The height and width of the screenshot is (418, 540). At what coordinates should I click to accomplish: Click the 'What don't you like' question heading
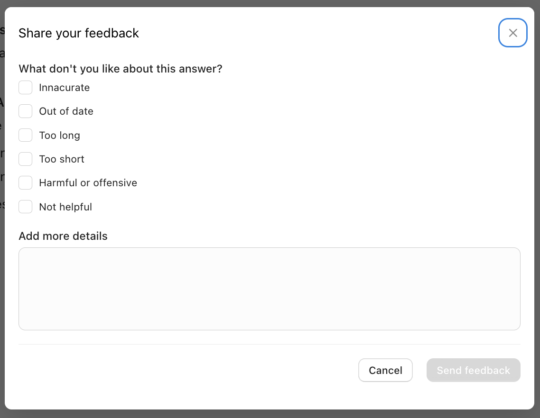click(121, 69)
